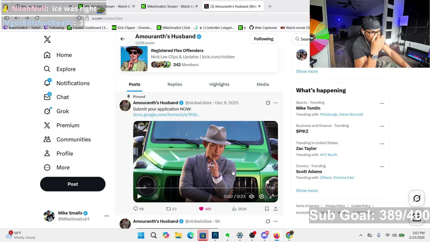Click the black Post button
This screenshot has height=242, width=430.
click(73, 184)
